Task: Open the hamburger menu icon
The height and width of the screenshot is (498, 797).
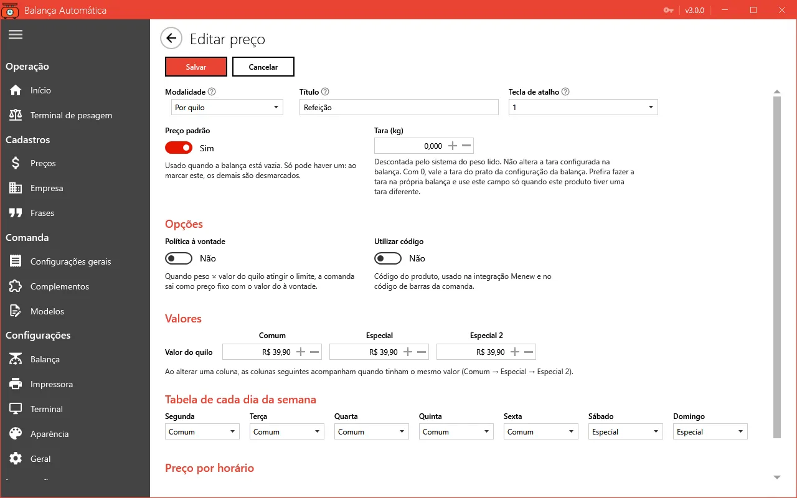Action: tap(16, 35)
